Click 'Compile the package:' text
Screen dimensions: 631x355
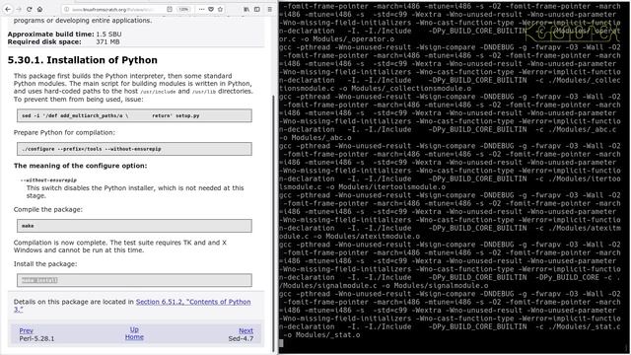pyautogui.click(x=48, y=209)
